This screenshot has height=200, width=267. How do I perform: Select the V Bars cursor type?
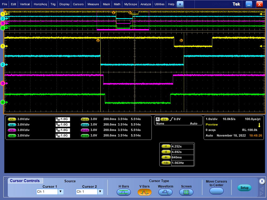click(144, 192)
